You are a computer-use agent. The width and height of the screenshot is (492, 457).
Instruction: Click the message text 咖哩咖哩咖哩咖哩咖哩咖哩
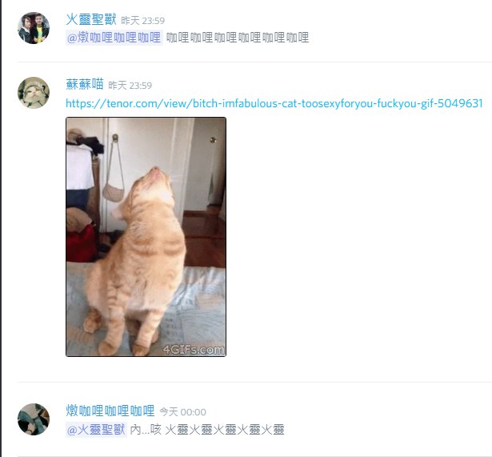[x=238, y=38]
